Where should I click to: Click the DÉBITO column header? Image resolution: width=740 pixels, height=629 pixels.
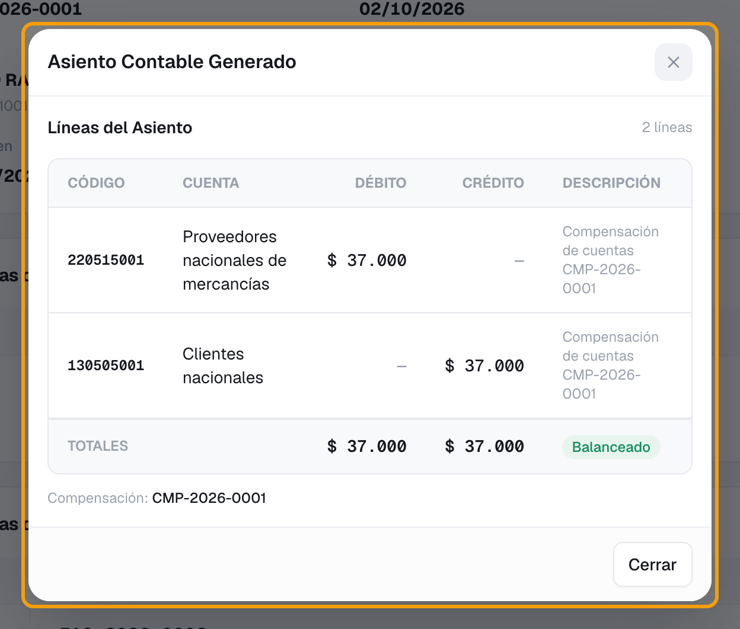click(381, 183)
